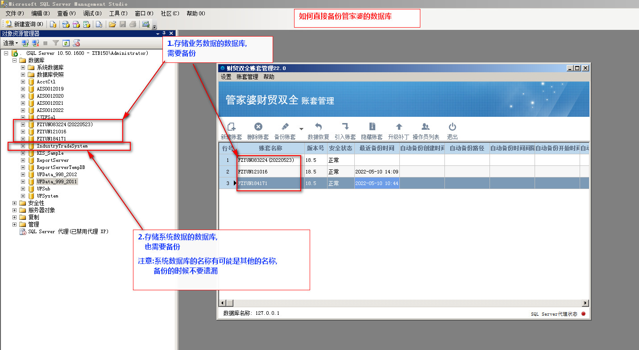Click the 数据恢复 toolbar icon
The height and width of the screenshot is (350, 639).
(x=318, y=127)
